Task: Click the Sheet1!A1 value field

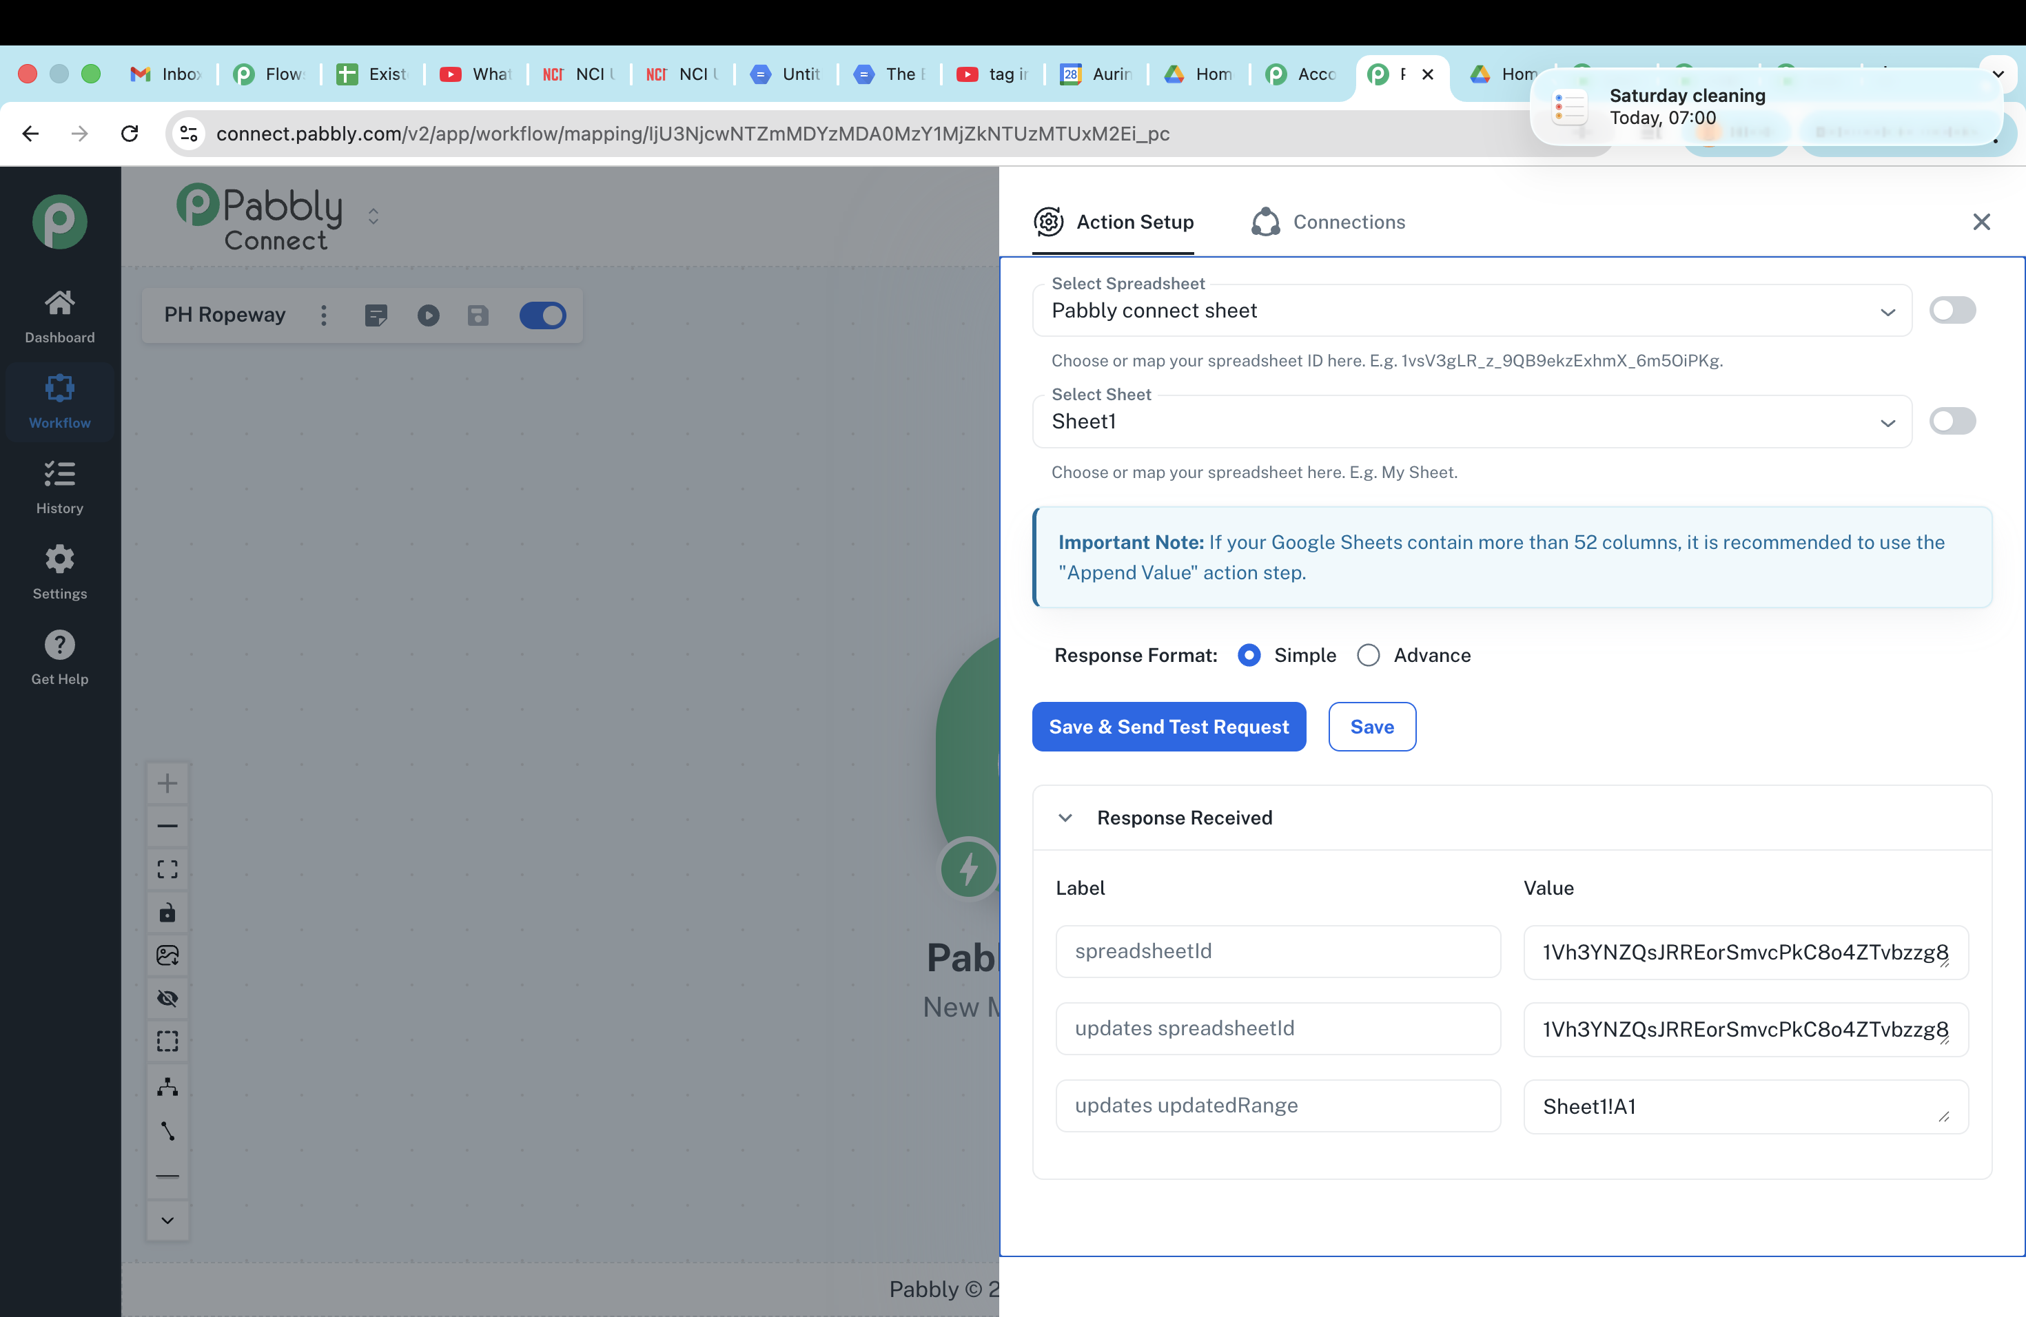Action: pyautogui.click(x=1746, y=1107)
